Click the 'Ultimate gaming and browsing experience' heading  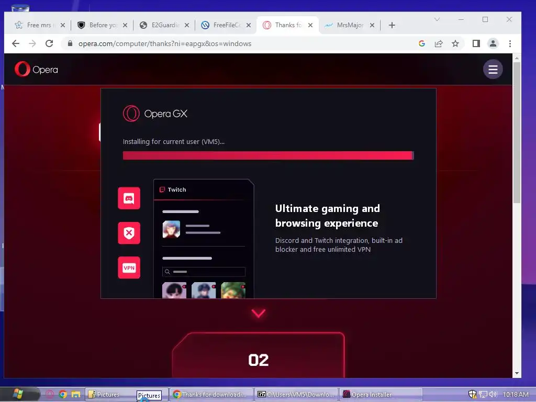tap(328, 216)
